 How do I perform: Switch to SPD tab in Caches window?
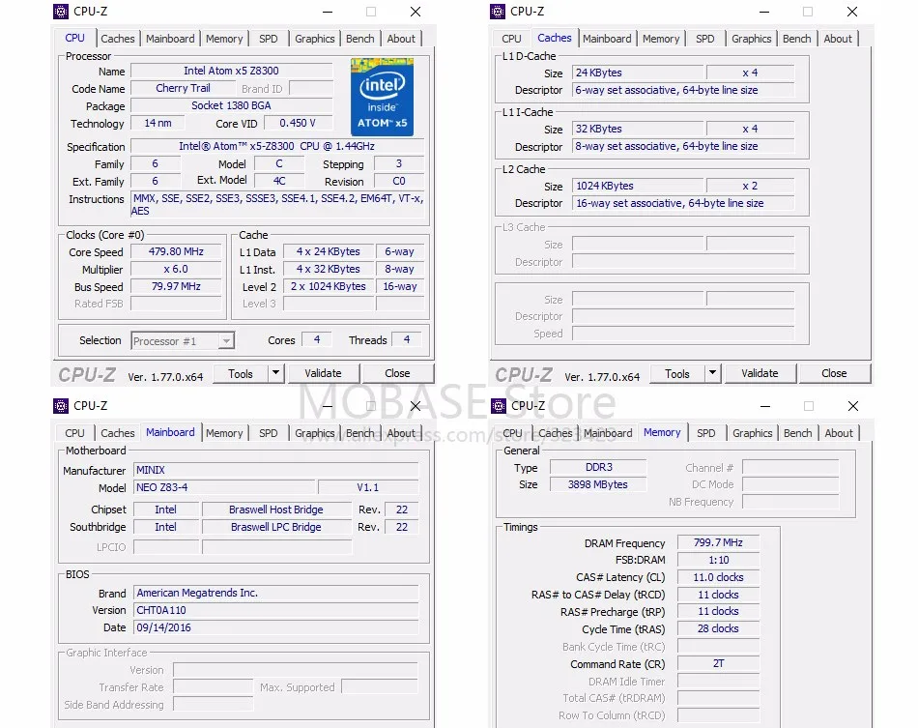click(705, 39)
